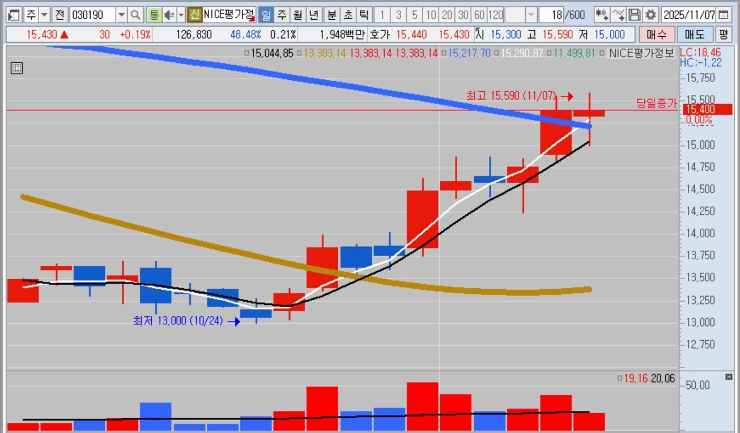
Task: Click the gold legend marker for 13,383.14
Action: pyautogui.click(x=300, y=54)
